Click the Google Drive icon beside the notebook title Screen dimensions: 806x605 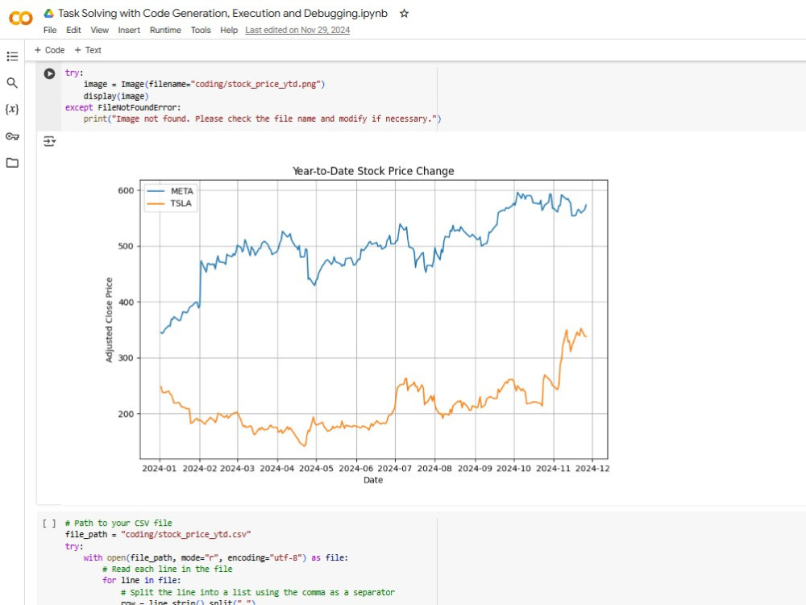(x=49, y=14)
